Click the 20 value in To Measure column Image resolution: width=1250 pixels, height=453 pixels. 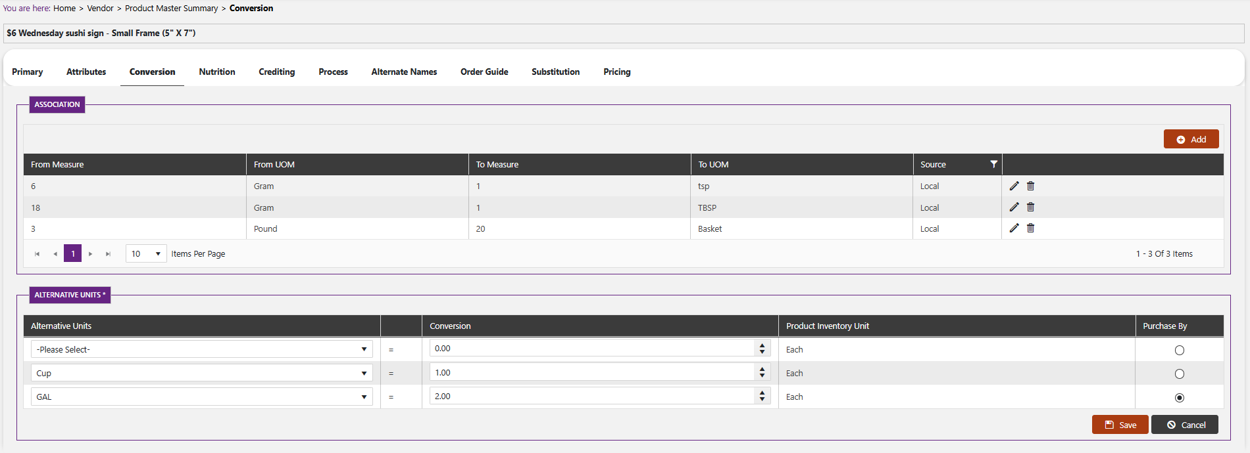[x=480, y=228]
